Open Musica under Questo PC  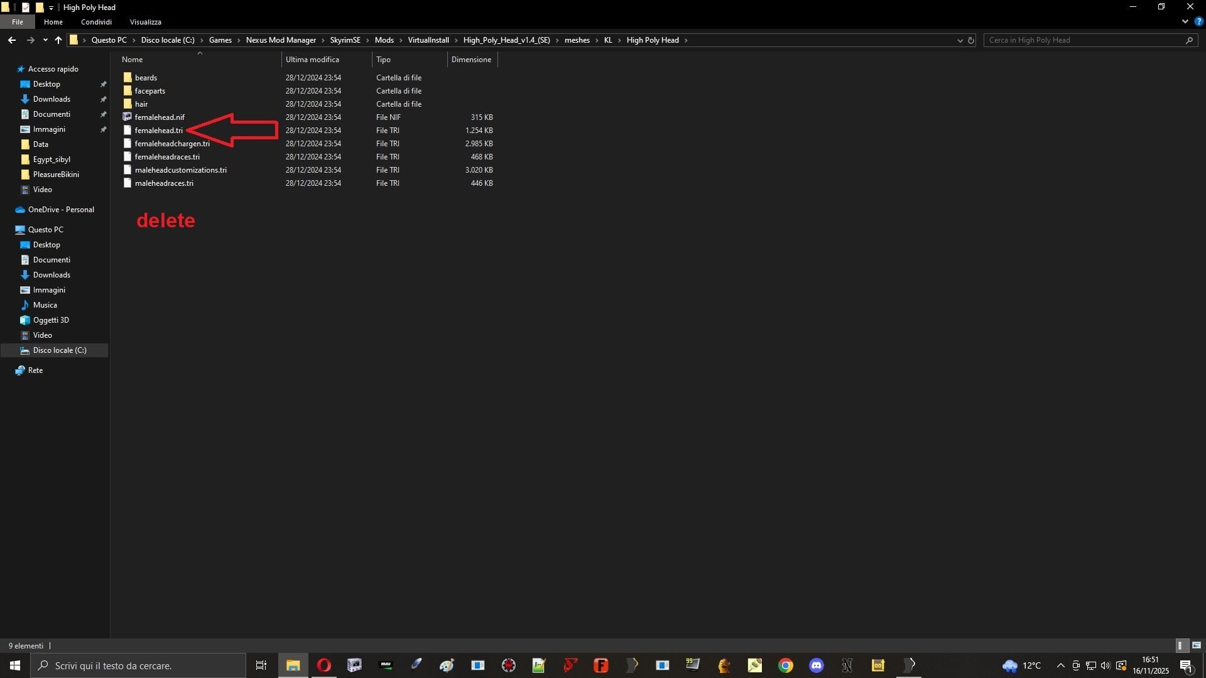pyautogui.click(x=45, y=305)
